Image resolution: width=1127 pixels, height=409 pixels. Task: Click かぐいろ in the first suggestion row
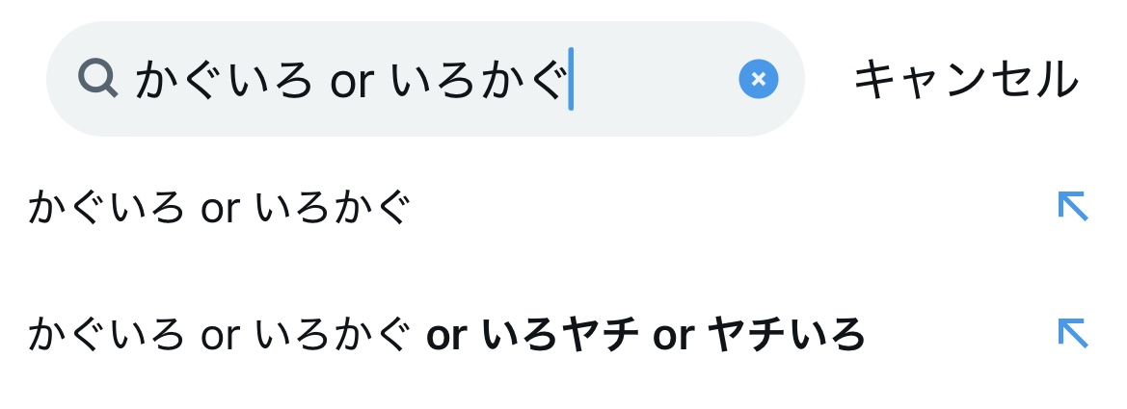tap(106, 208)
